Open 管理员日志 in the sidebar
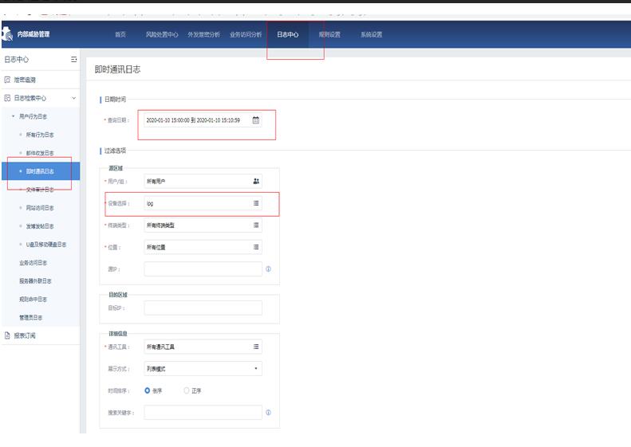Screen dimensions: 631x447 30,318
